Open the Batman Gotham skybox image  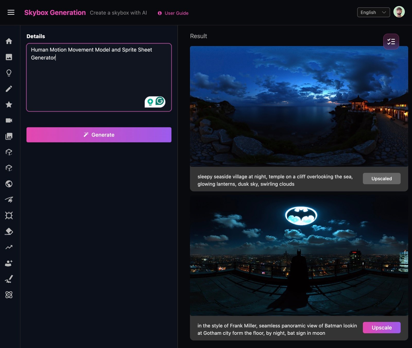(x=299, y=256)
